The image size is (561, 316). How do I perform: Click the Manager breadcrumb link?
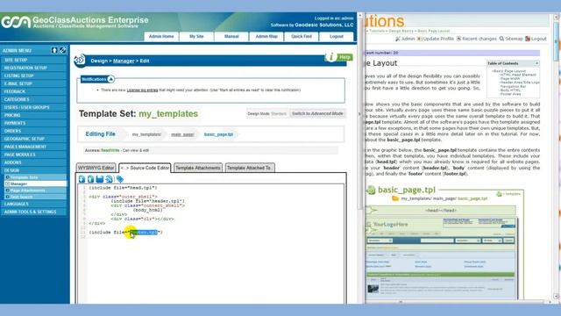pyautogui.click(x=124, y=61)
